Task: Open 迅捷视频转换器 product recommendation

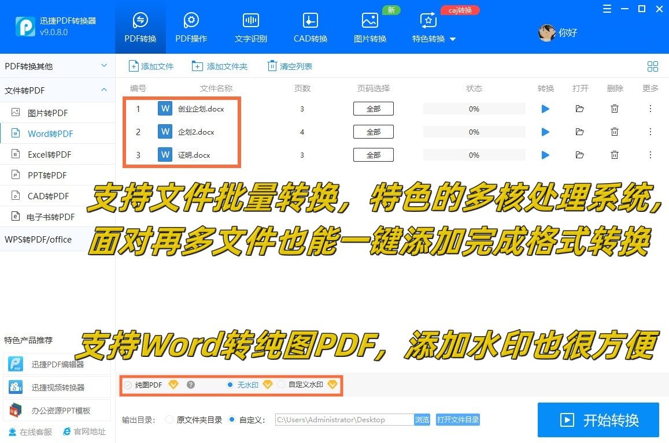Action: coord(57,387)
